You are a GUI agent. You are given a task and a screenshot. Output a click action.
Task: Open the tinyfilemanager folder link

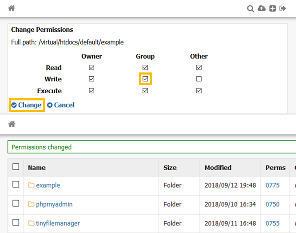coord(58,223)
